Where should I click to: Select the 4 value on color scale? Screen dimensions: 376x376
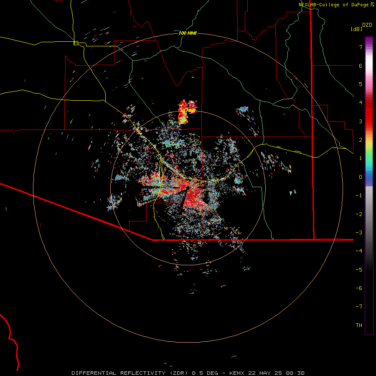pos(361,103)
